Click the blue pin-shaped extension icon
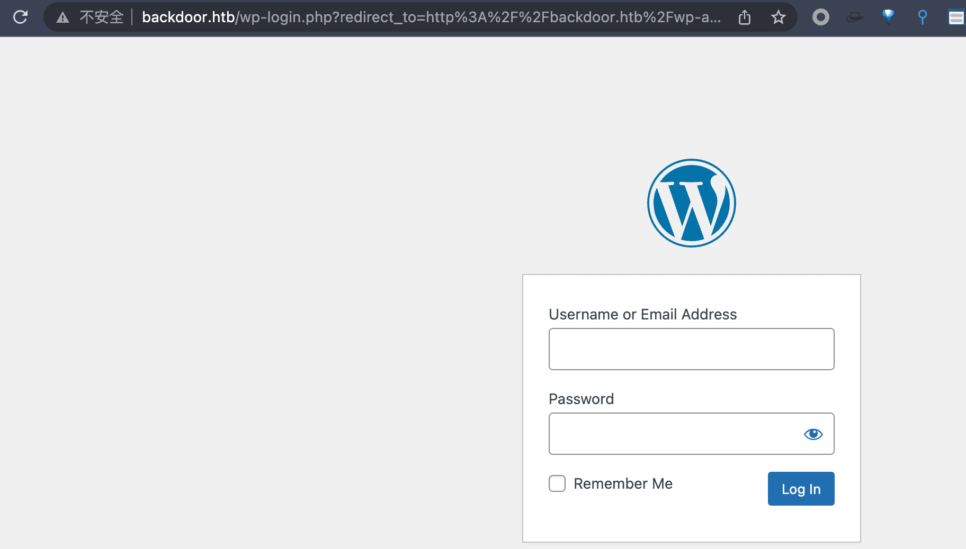The image size is (966, 549). pos(922,17)
